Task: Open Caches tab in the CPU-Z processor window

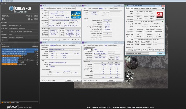Action: 47,9
